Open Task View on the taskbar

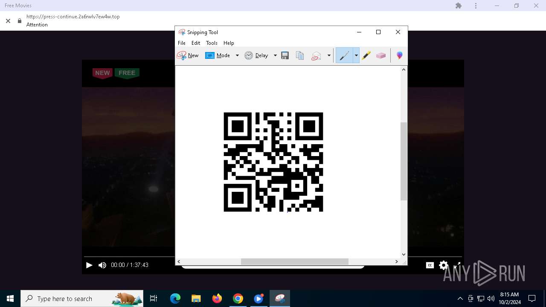pyautogui.click(x=154, y=298)
